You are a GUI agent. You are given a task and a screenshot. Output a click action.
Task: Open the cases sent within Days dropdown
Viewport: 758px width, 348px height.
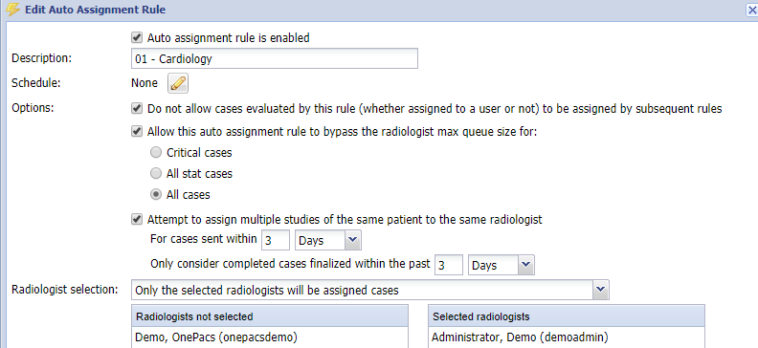327,240
